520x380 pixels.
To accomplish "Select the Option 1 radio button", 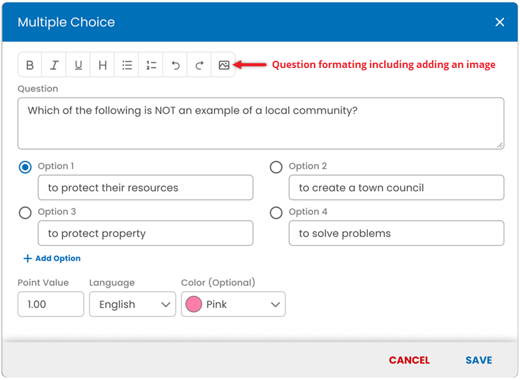I will pyautogui.click(x=25, y=167).
